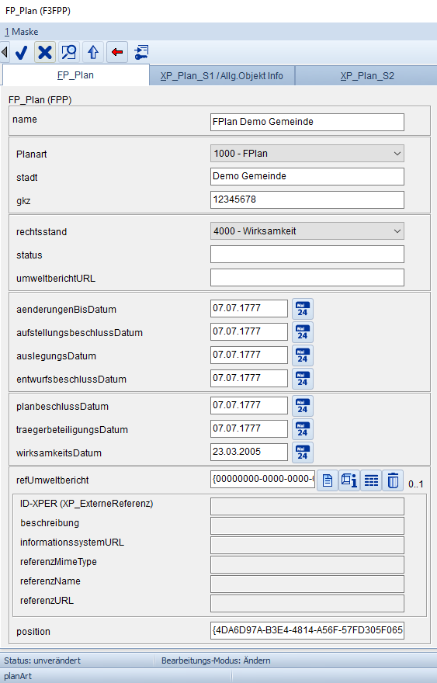Focus the gkz field containing 12345678
The height and width of the screenshot is (683, 437).
(307, 200)
